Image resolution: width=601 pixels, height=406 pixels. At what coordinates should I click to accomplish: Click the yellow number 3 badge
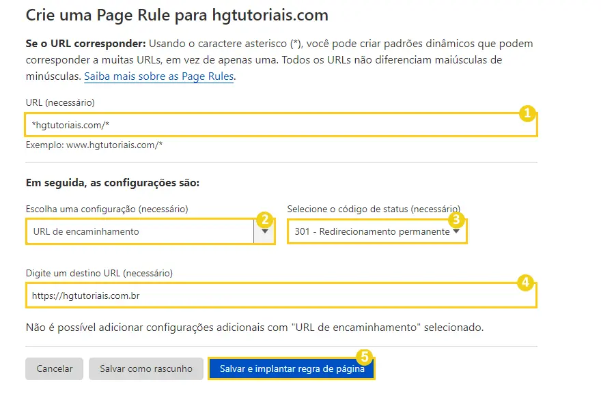pos(456,220)
